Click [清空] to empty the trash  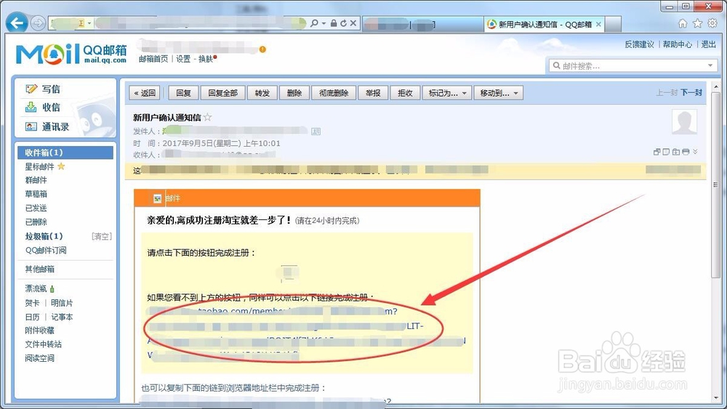102,236
